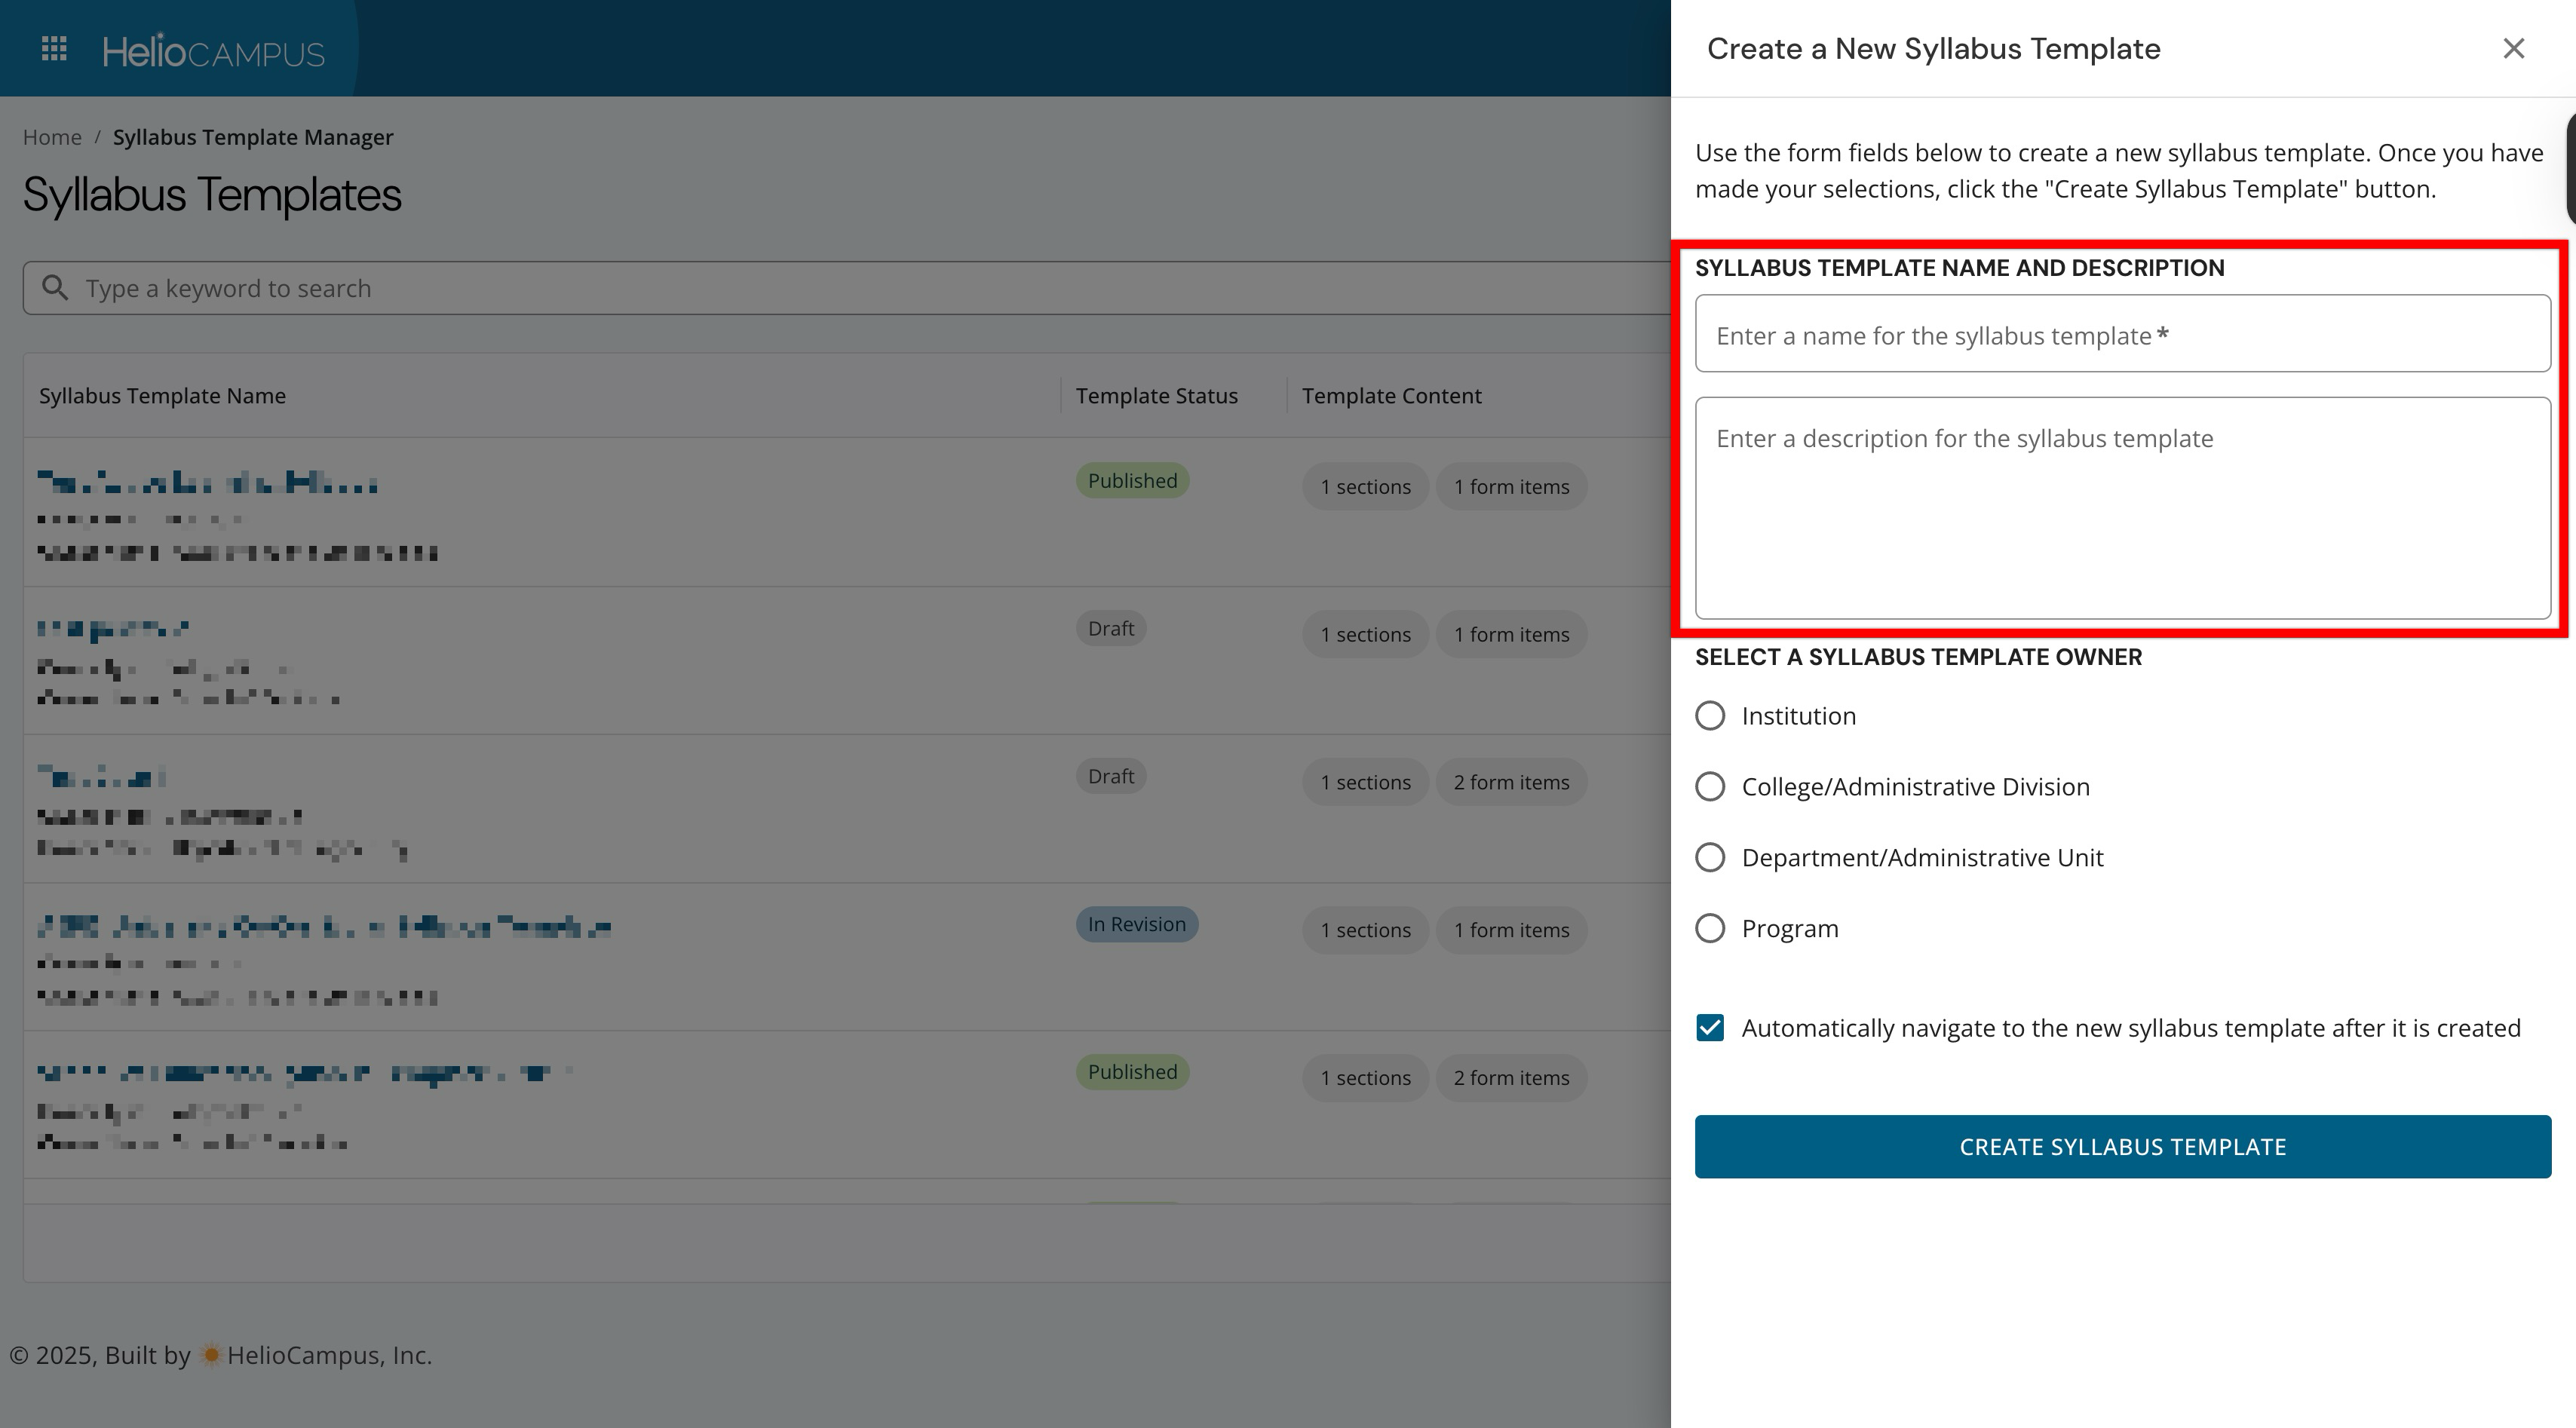
Task: Click the first row's Published badge
Action: (1132, 481)
